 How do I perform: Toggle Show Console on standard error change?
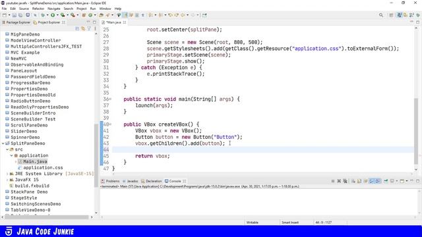click(x=378, y=181)
